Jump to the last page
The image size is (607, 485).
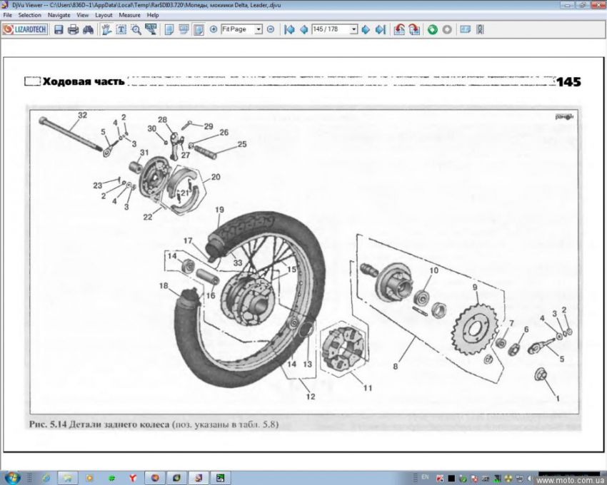click(380, 29)
